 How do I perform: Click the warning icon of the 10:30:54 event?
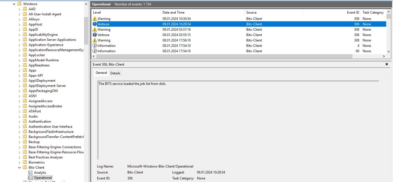click(x=95, y=19)
